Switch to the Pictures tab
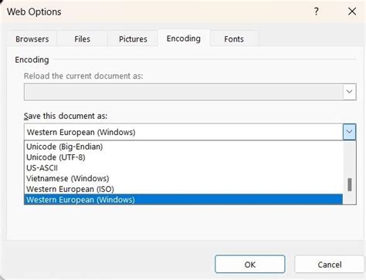 [133, 39]
